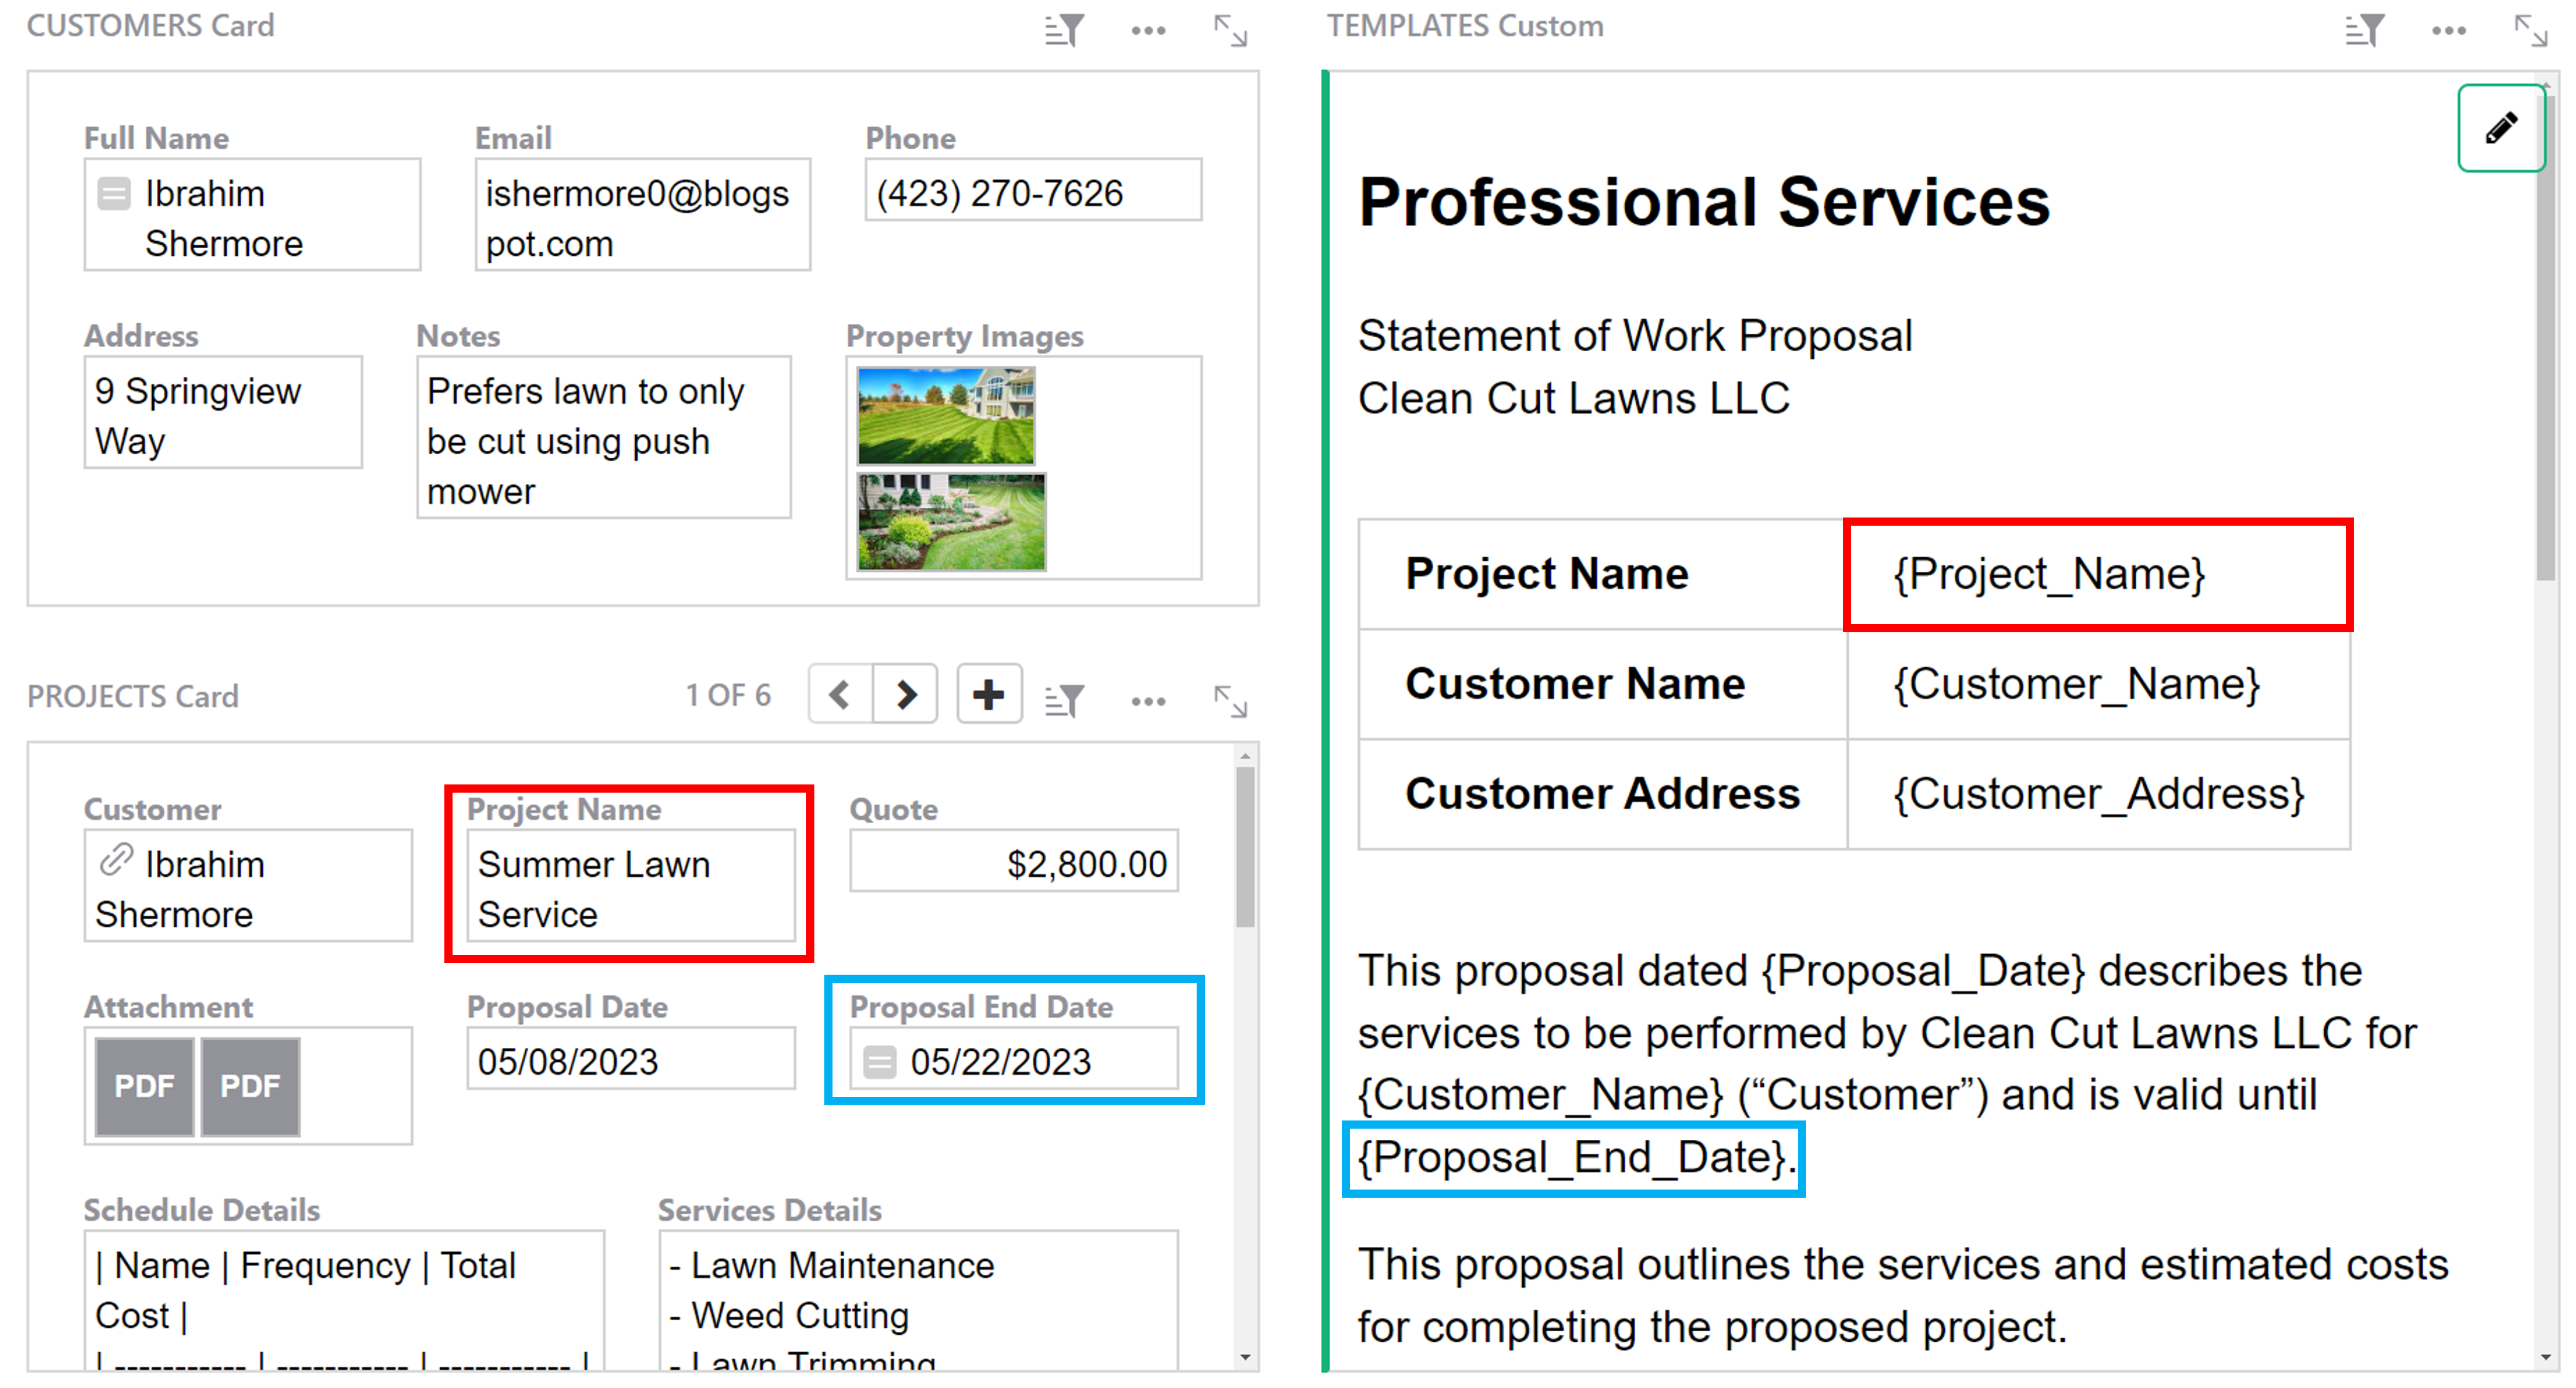
Task: Click the Ibrahim Shermore customer link
Action: (x=204, y=864)
